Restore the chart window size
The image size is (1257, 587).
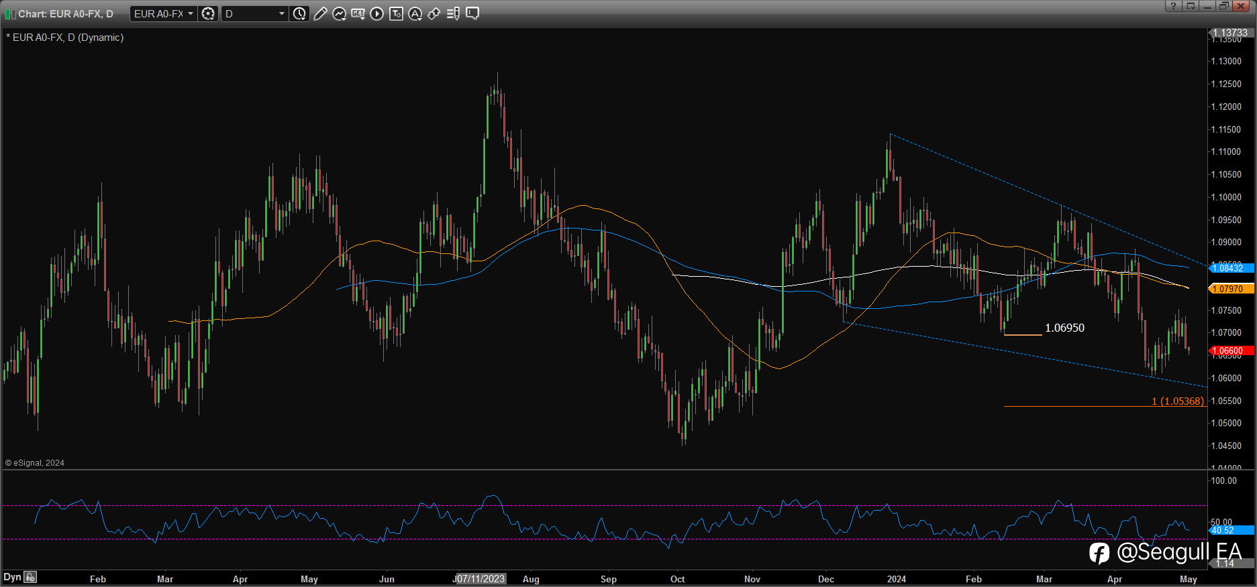pos(1224,6)
